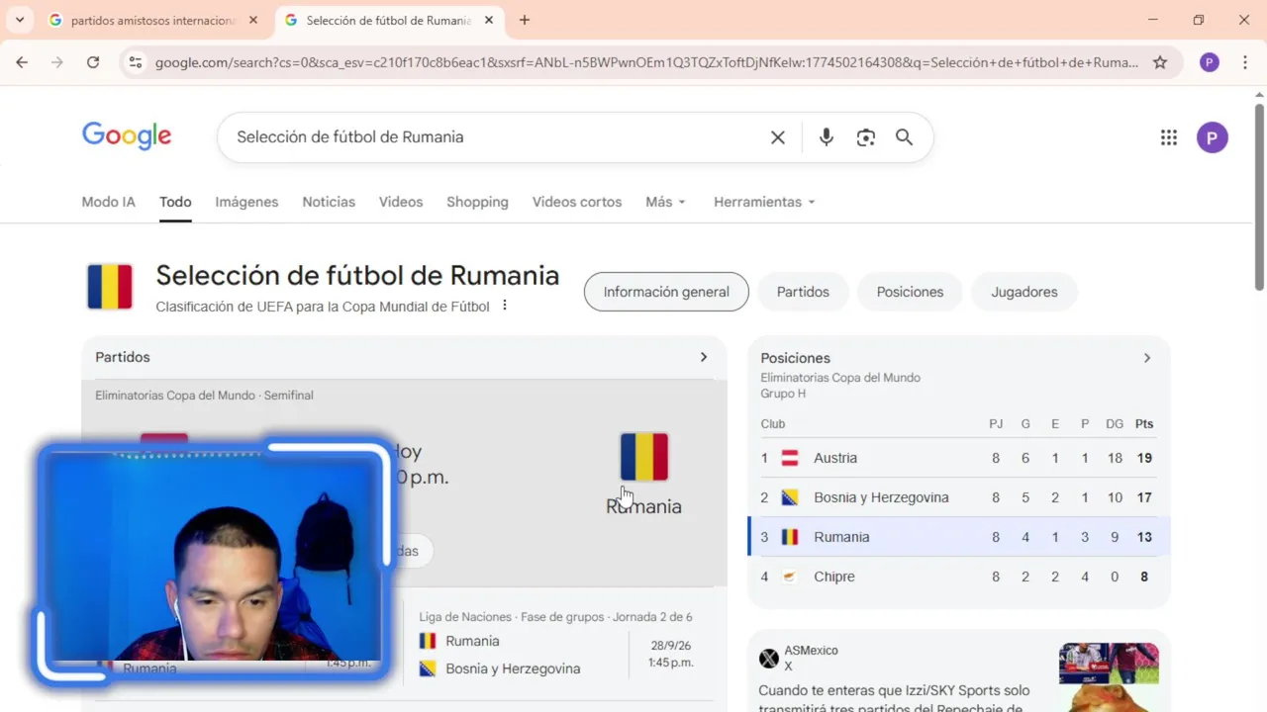Open the three-dot options beside Clasificación

pos(505,306)
